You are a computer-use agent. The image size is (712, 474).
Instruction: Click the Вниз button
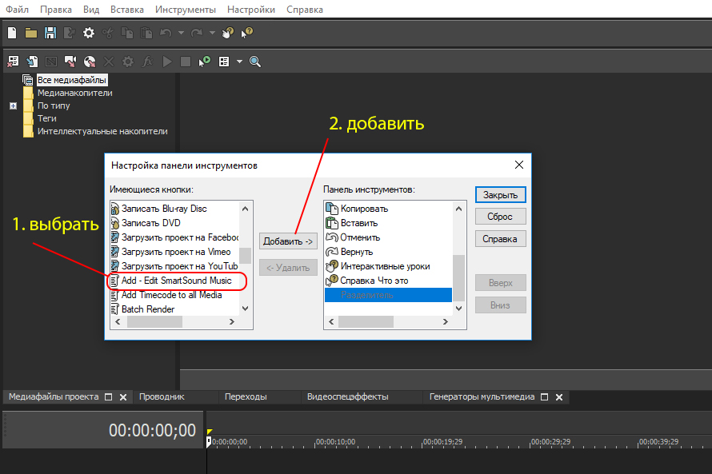[x=500, y=305]
